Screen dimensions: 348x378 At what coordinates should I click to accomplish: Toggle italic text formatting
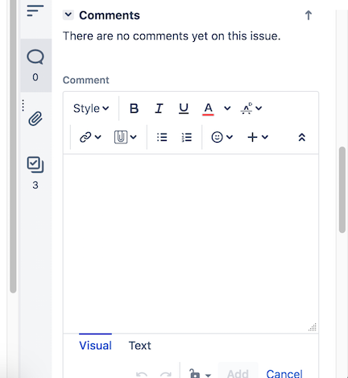click(159, 109)
